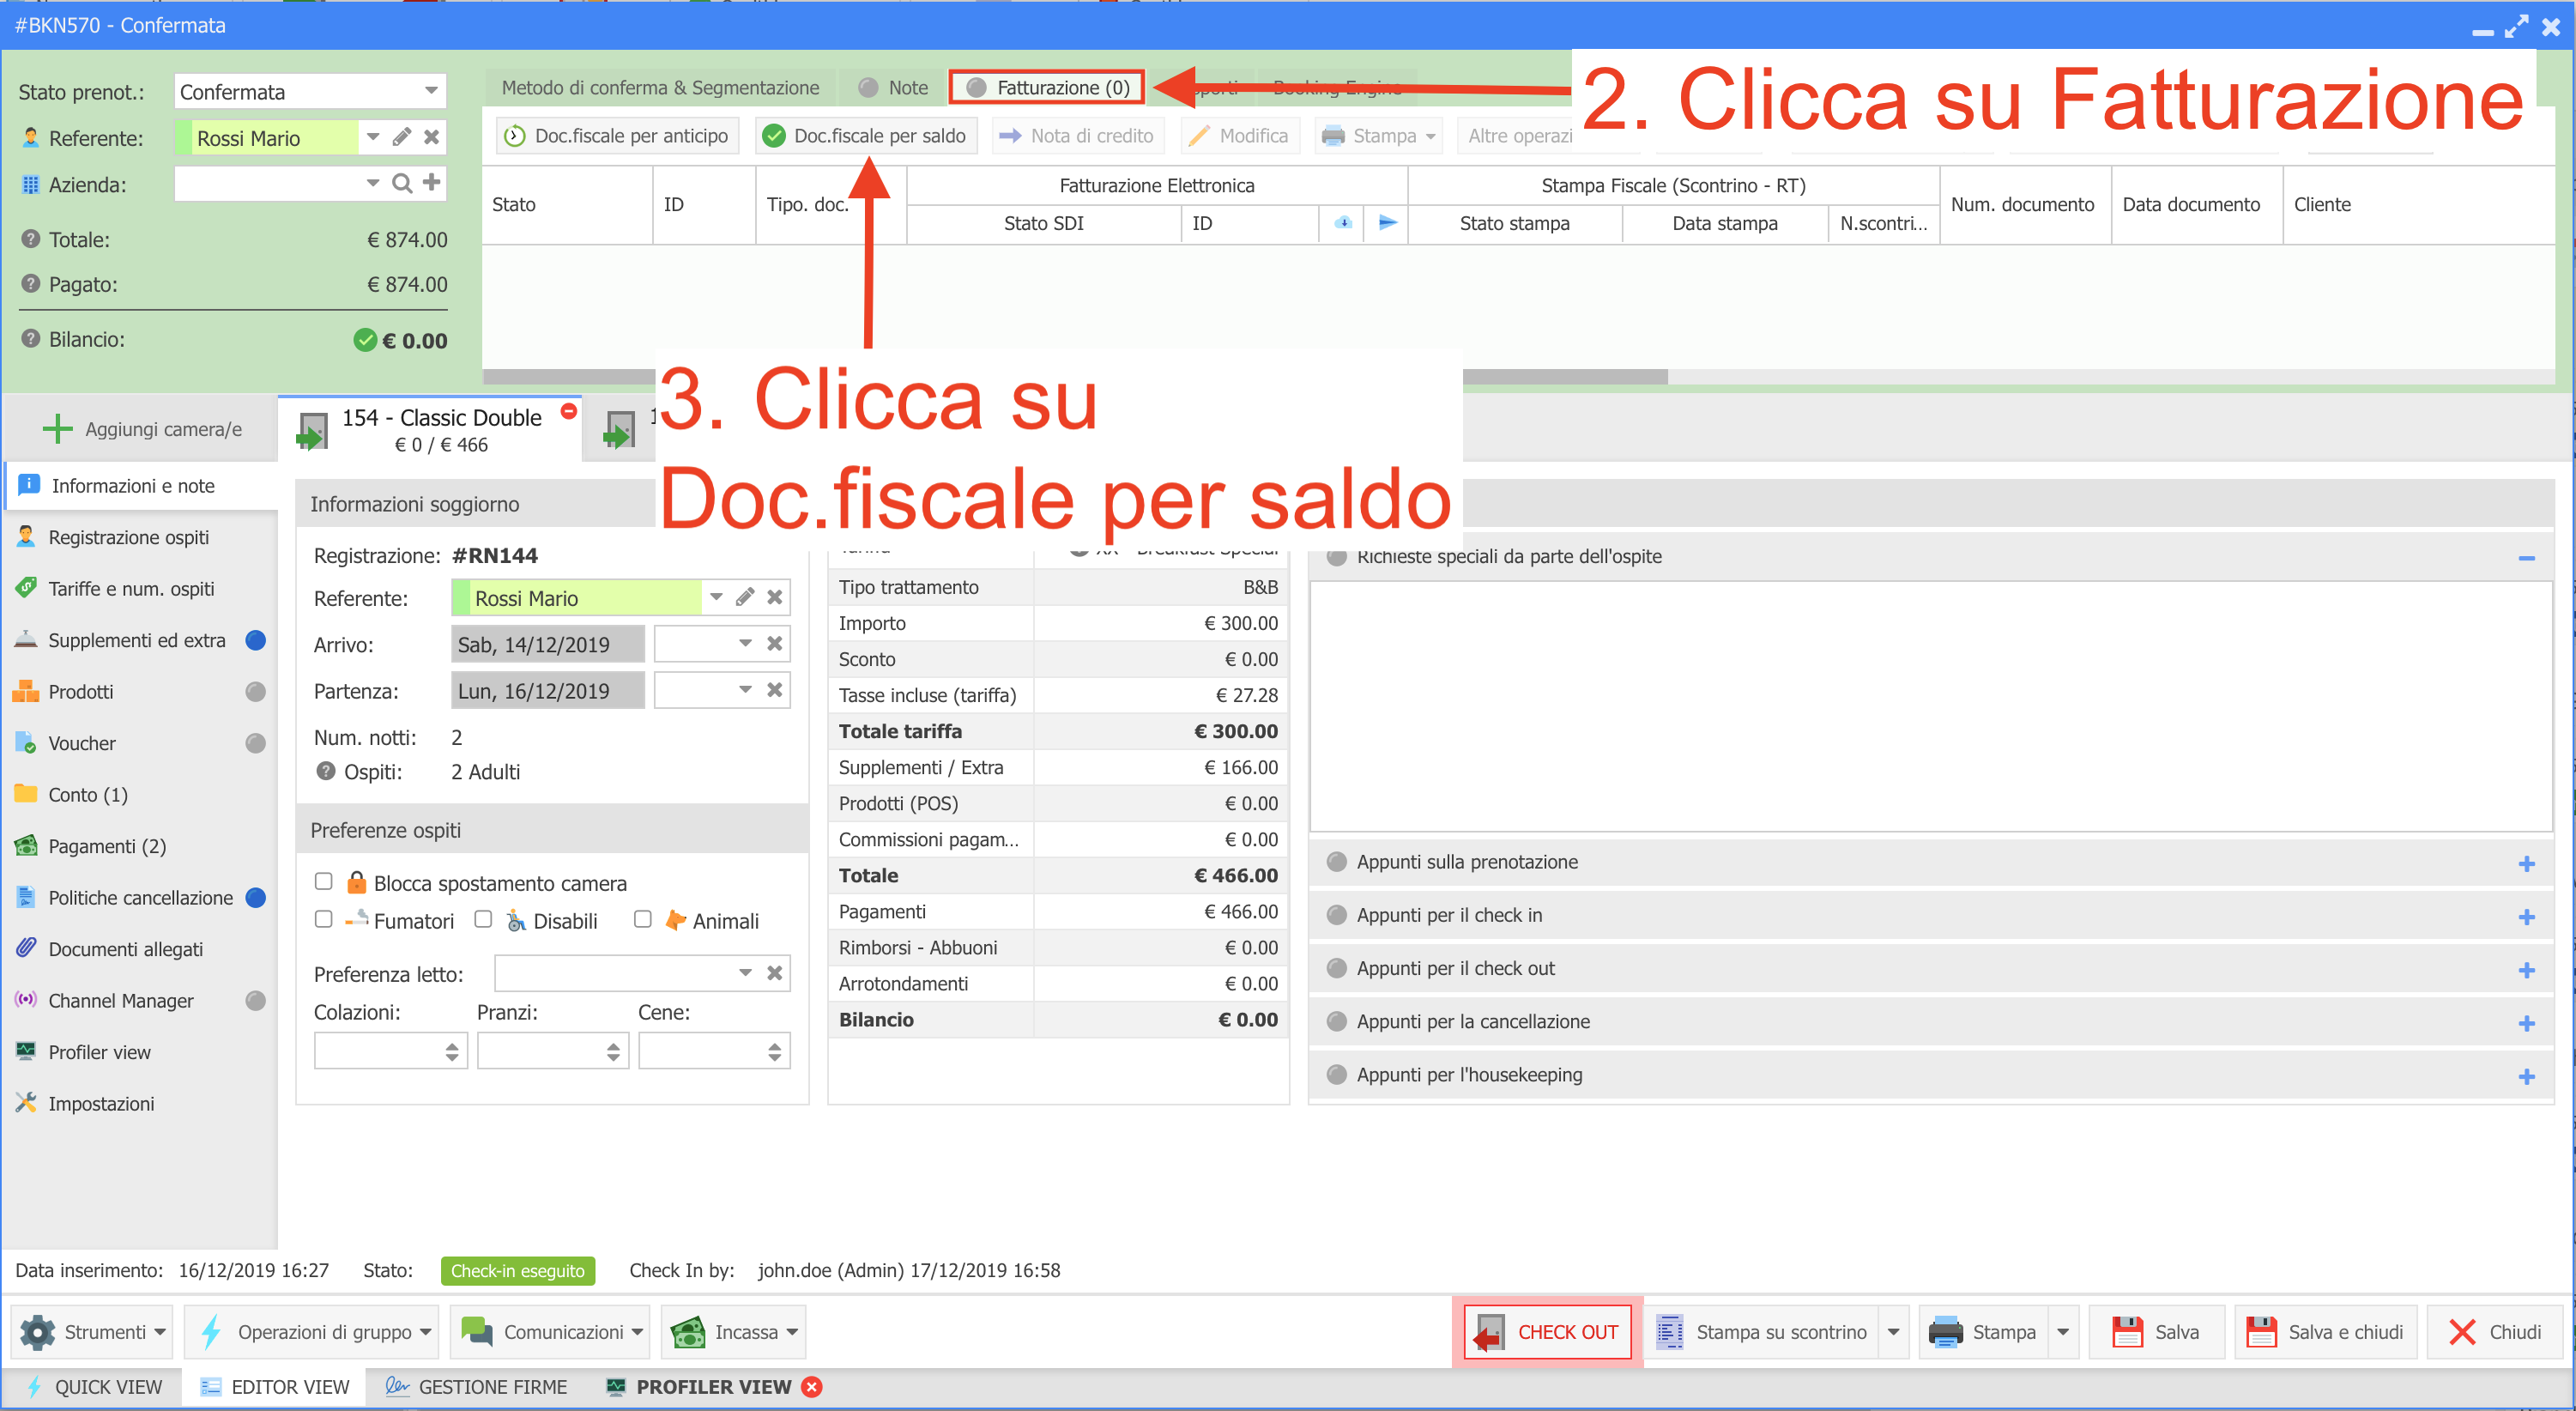
Task: Clear the Preferenza letto field
Action: tap(775, 973)
